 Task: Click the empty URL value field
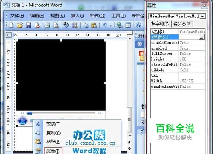tap(192, 76)
